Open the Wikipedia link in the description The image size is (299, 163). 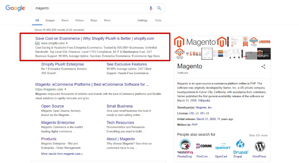tap(204, 100)
